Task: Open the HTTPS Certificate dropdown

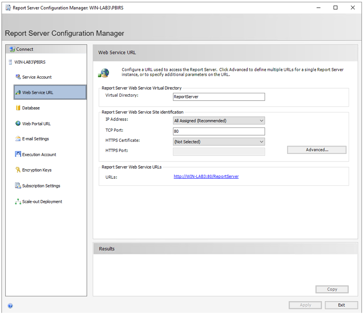Action: 219,142
